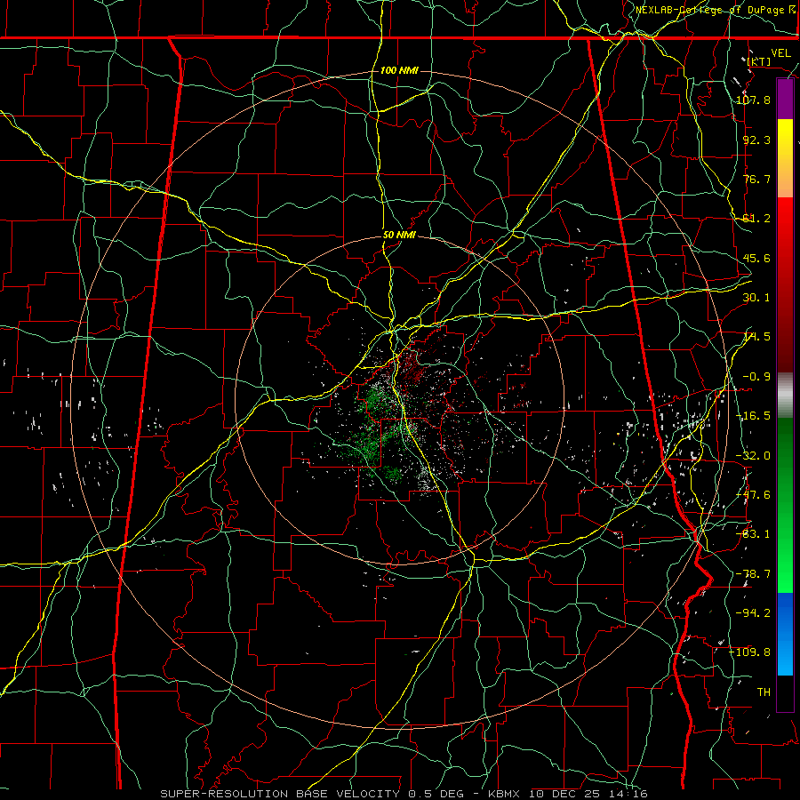Click the -16.5 value on velocity scale
Screen dimensions: 800x800
pos(753,416)
